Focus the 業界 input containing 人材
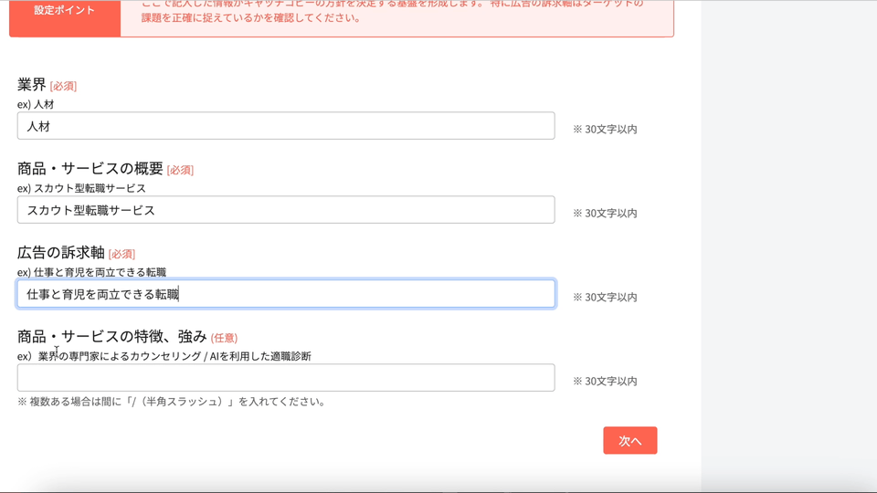Screen dimensions: 877x493 point(285,126)
